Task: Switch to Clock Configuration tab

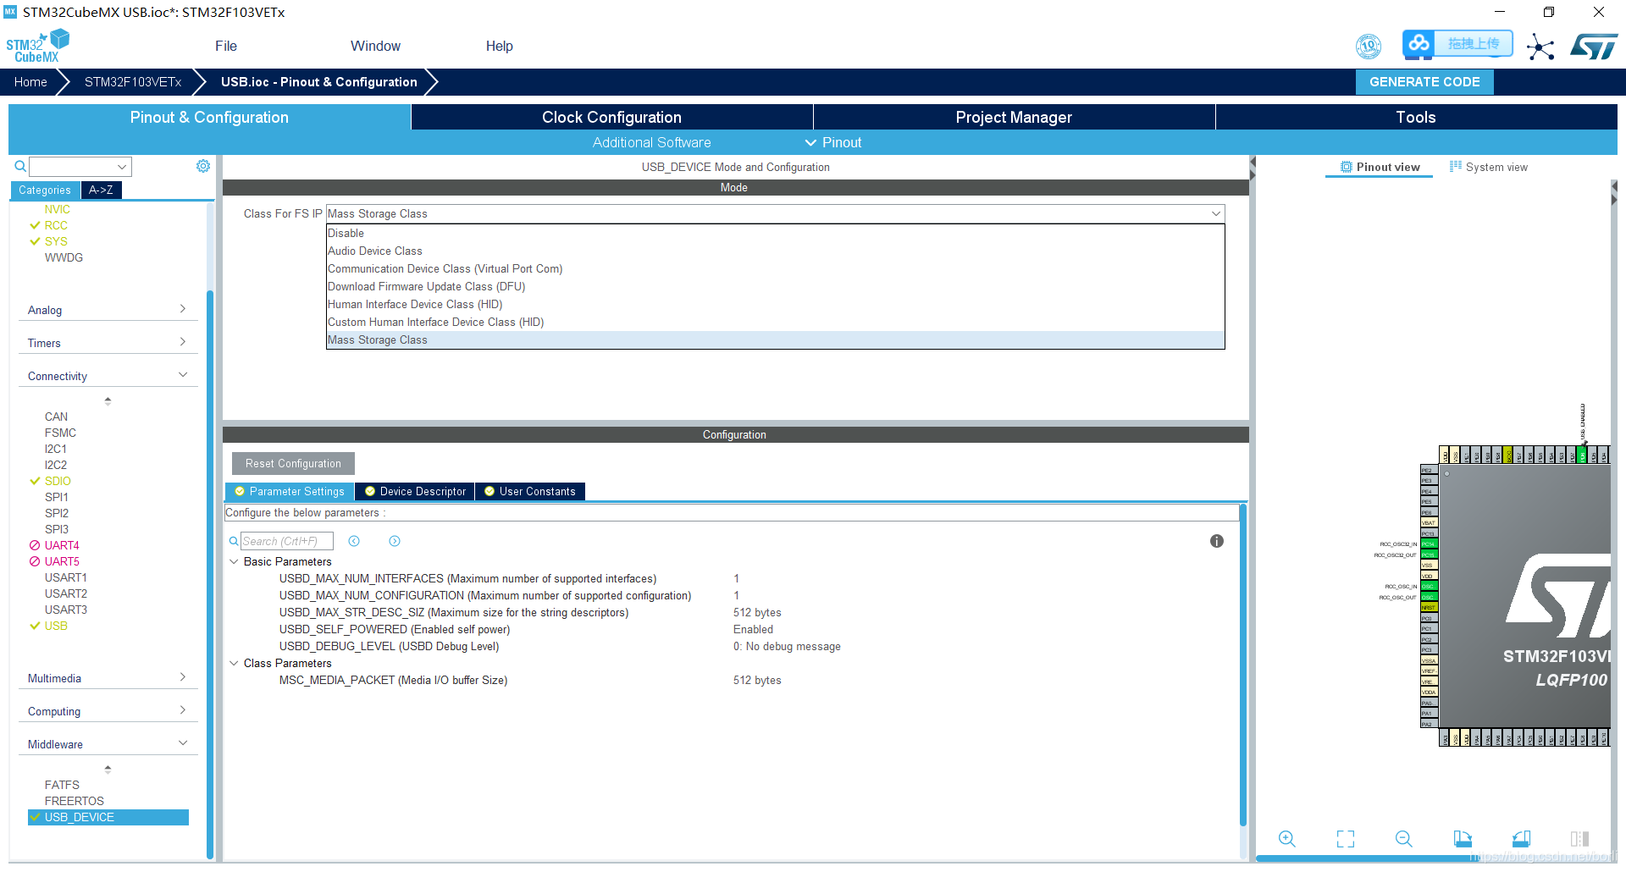Action: pyautogui.click(x=611, y=117)
